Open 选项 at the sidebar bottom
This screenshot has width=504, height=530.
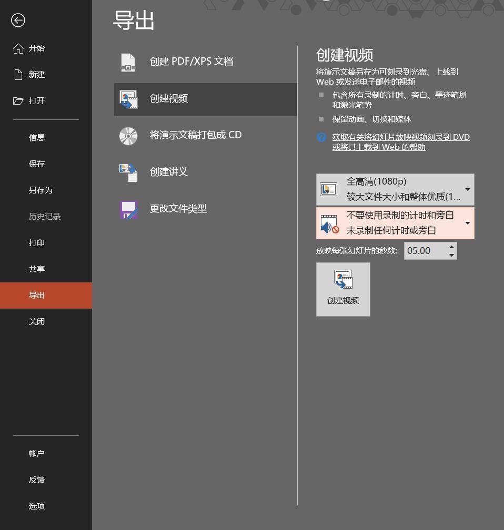click(37, 506)
